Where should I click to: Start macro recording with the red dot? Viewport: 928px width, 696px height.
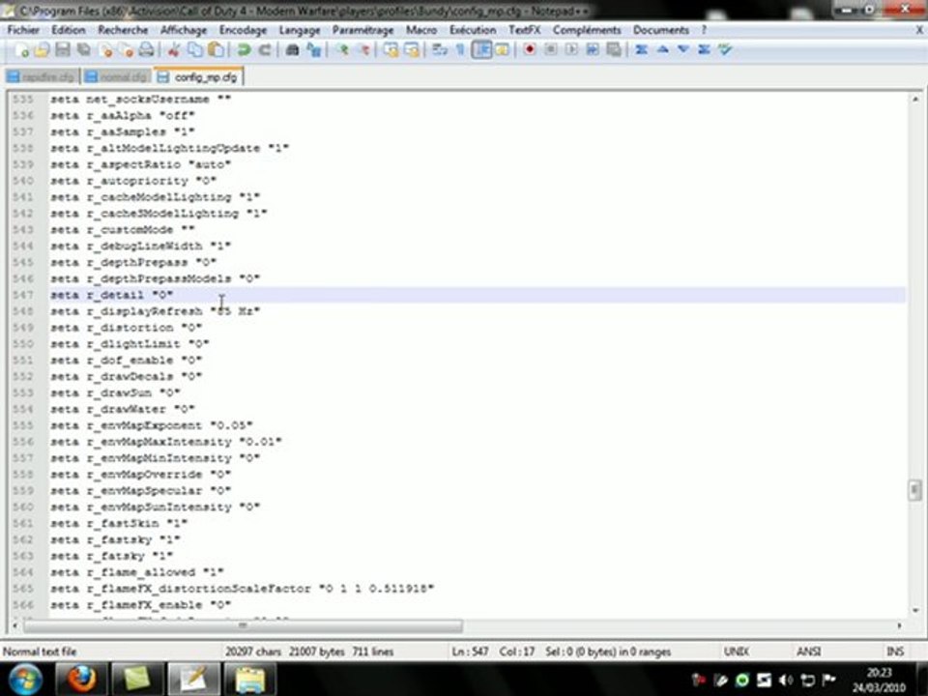click(530, 49)
